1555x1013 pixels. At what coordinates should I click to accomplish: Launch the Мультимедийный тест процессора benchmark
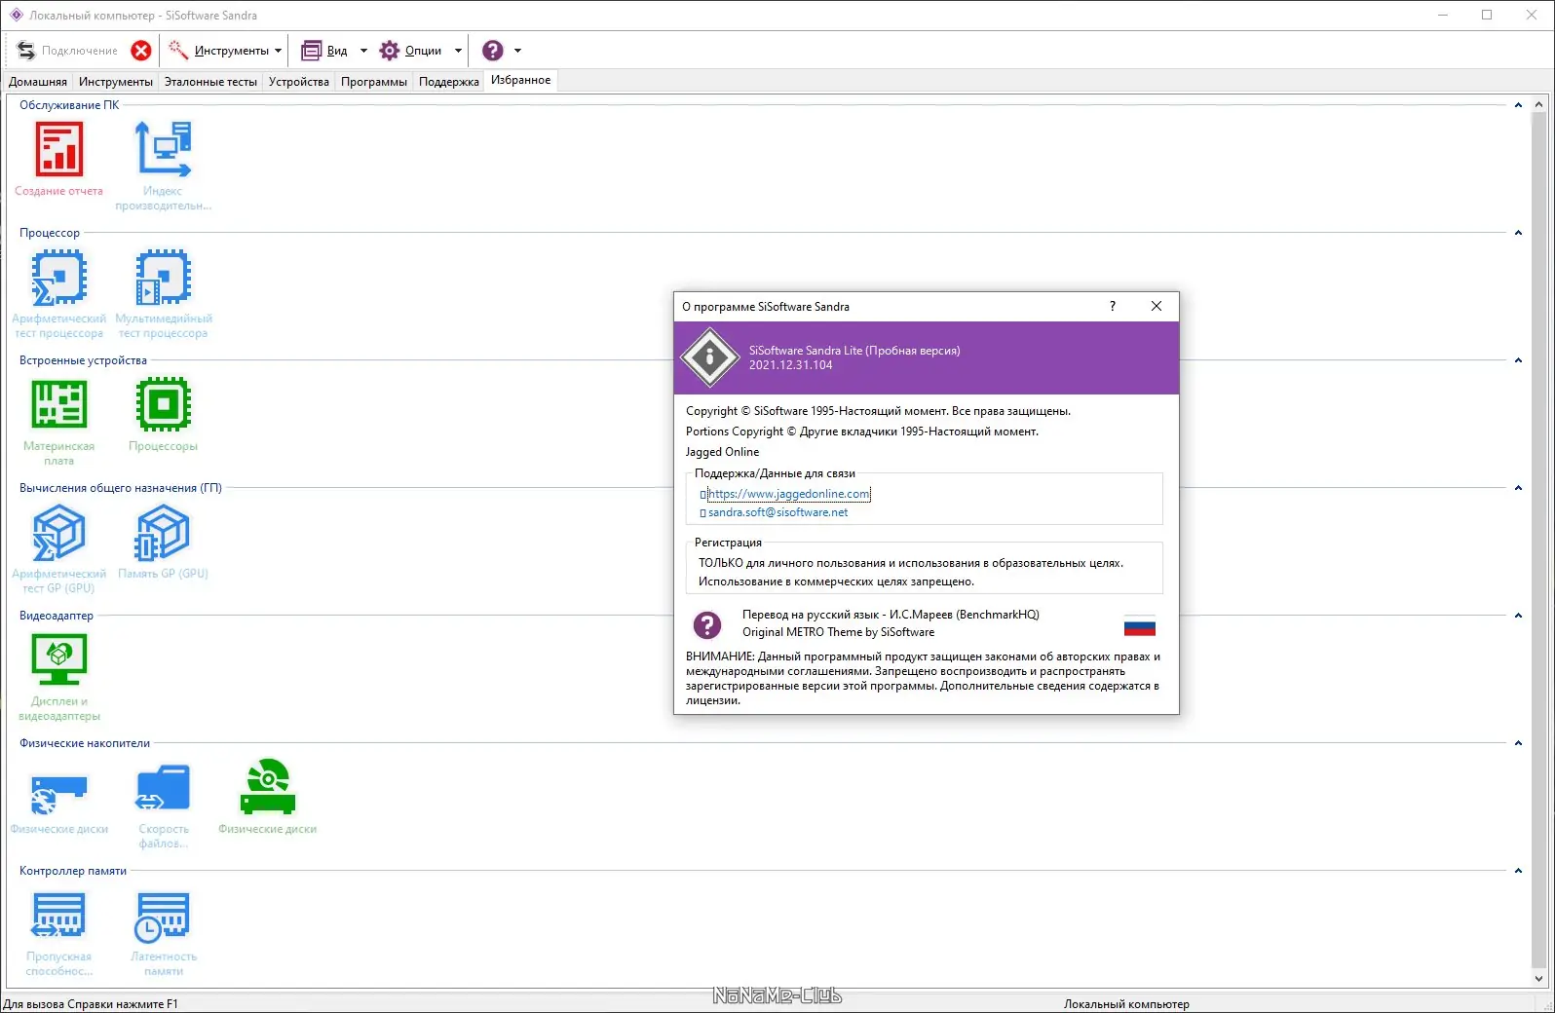[163, 278]
